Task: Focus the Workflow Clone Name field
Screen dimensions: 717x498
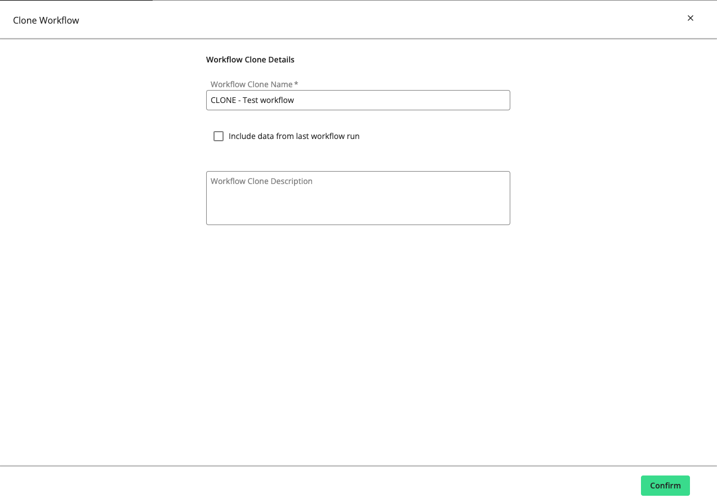Action: click(358, 100)
